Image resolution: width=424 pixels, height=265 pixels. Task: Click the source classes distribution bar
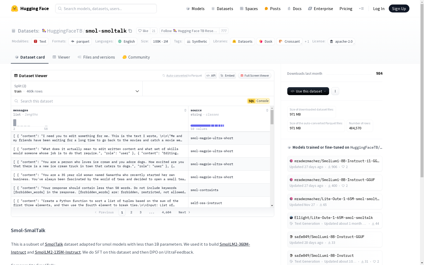click(207, 126)
